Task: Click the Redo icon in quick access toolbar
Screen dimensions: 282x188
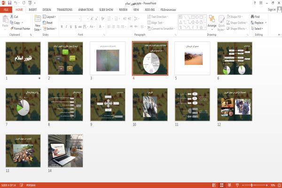Action: (x=24, y=3)
